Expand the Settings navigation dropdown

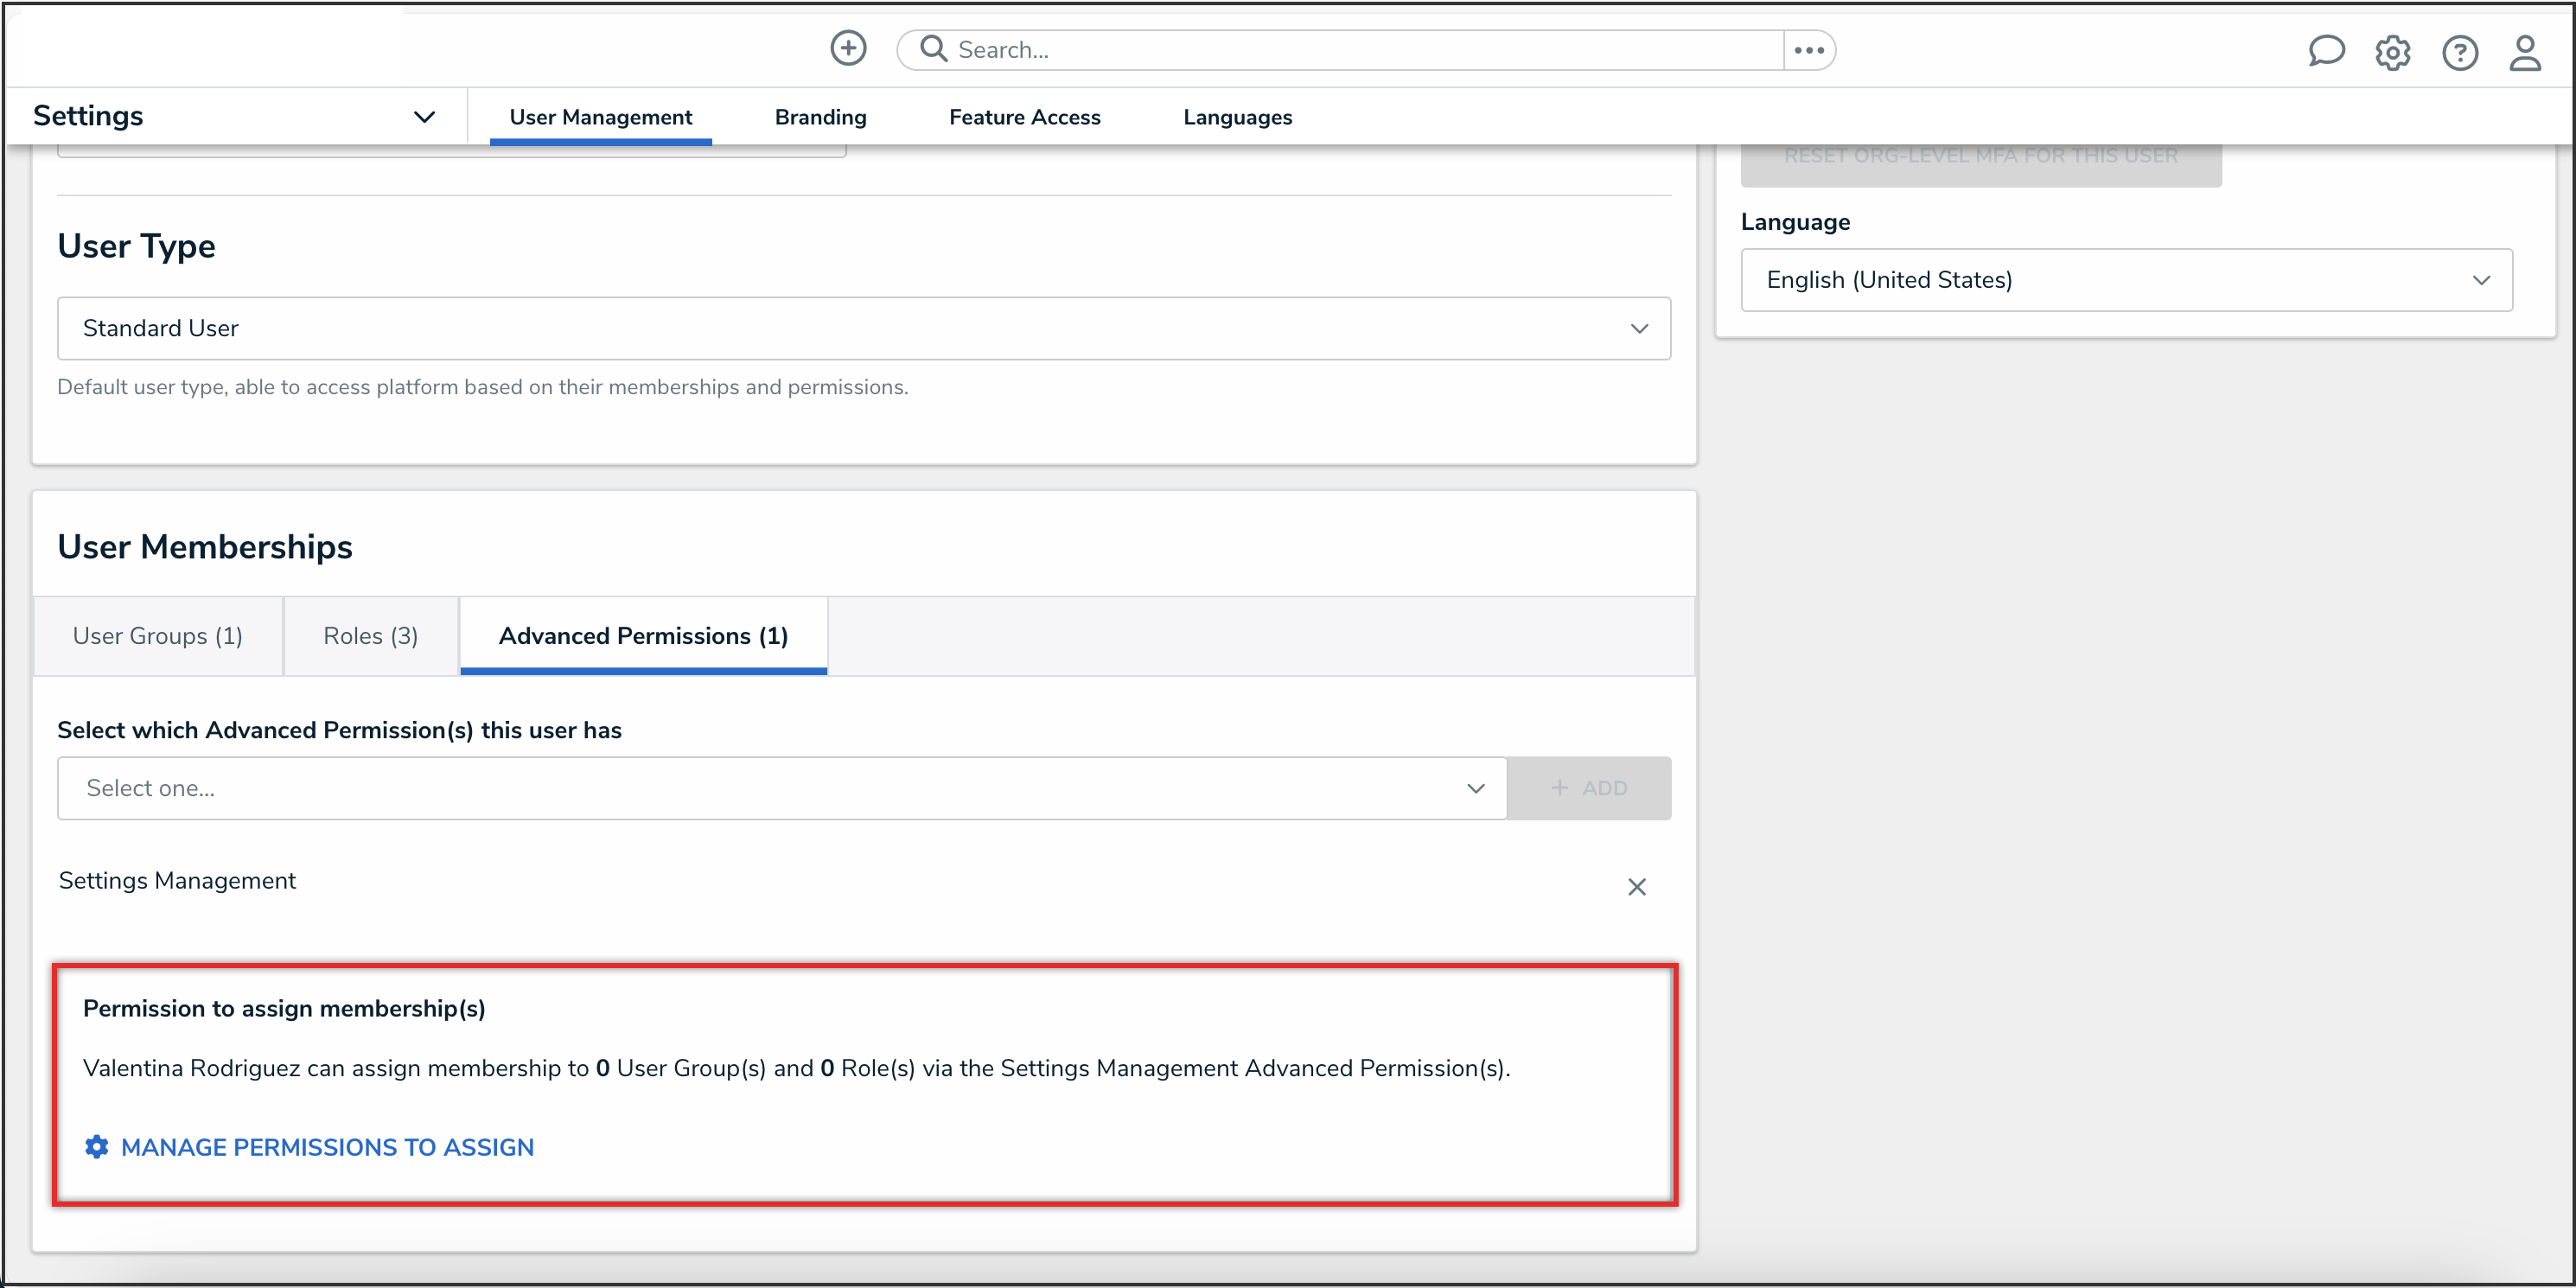(424, 117)
